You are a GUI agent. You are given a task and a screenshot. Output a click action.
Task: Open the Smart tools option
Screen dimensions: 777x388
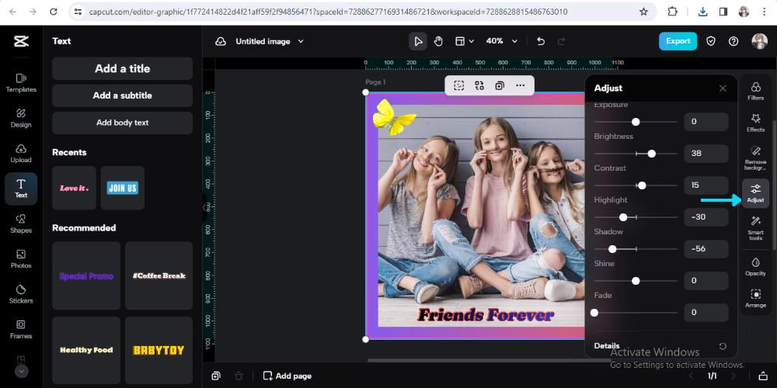point(756,228)
